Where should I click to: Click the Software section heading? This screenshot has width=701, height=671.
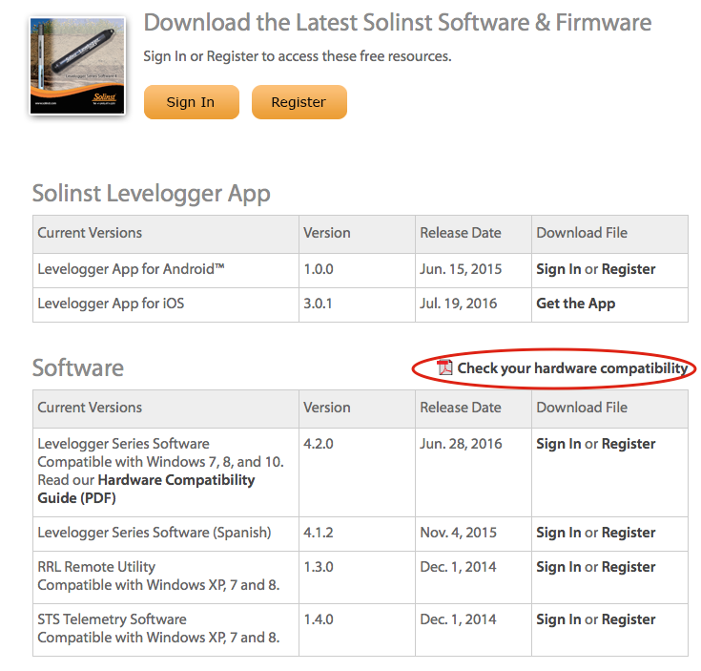[x=78, y=367]
